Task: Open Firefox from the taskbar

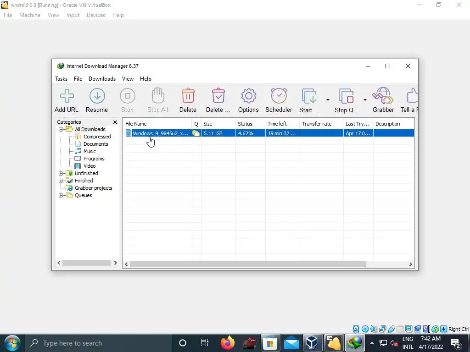Action: [228, 343]
